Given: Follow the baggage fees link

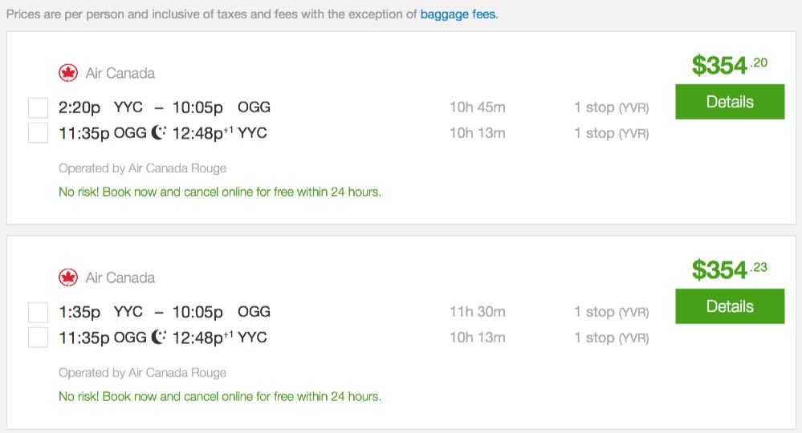Looking at the screenshot, I should click(x=458, y=14).
